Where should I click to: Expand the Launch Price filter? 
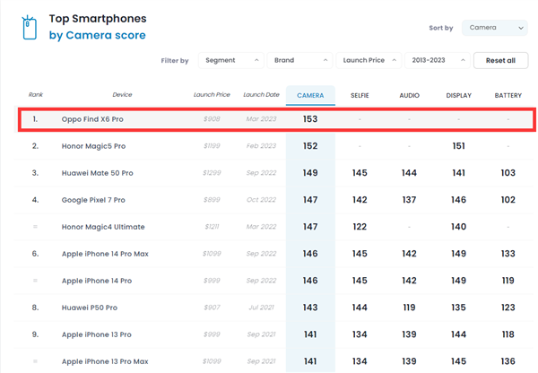pos(369,60)
